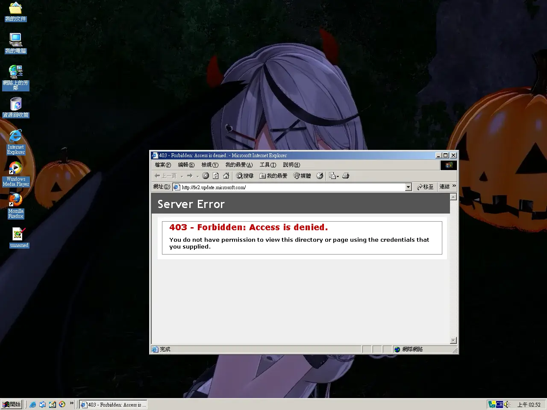
Task: Click the 完成 status bar text
Action: point(165,349)
